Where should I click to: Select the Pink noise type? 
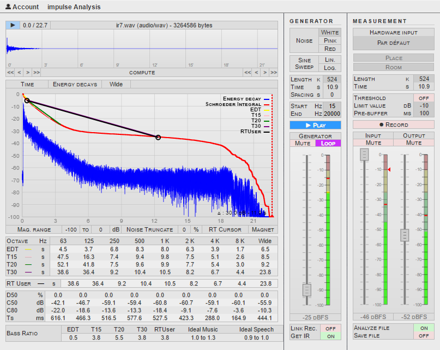point(330,40)
